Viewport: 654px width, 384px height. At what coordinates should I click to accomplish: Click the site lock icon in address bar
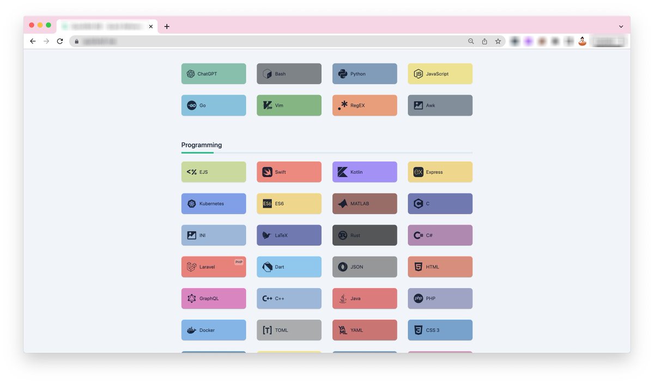[76, 41]
